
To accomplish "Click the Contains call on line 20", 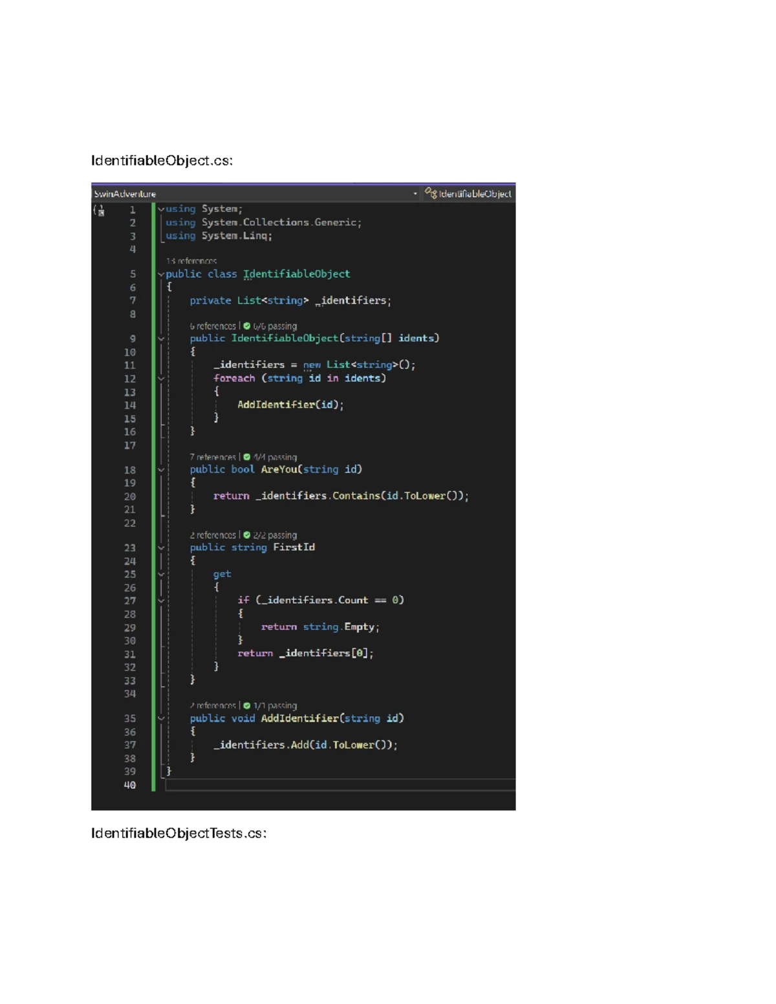I will [x=356, y=496].
